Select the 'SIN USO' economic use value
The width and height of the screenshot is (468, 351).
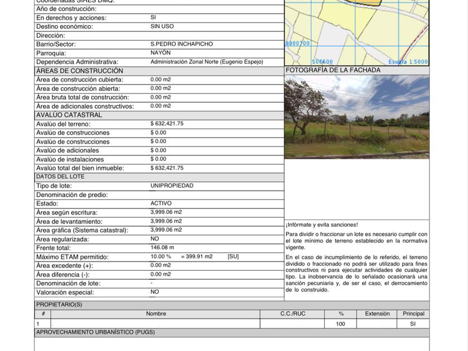(162, 26)
